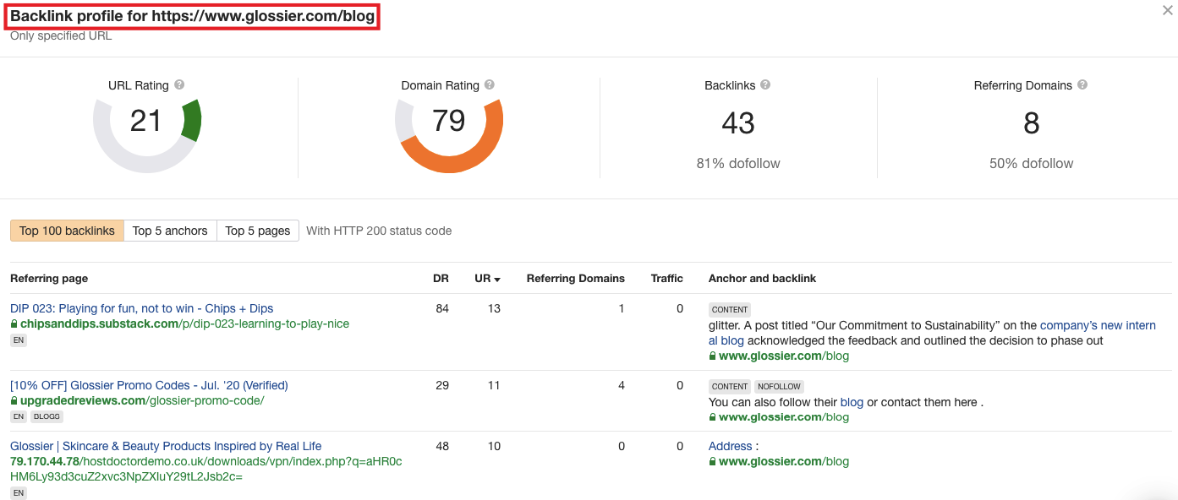This screenshot has width=1178, height=500.
Task: Open www.glossier.com/blog in upgradedreviews row
Action: click(x=784, y=416)
